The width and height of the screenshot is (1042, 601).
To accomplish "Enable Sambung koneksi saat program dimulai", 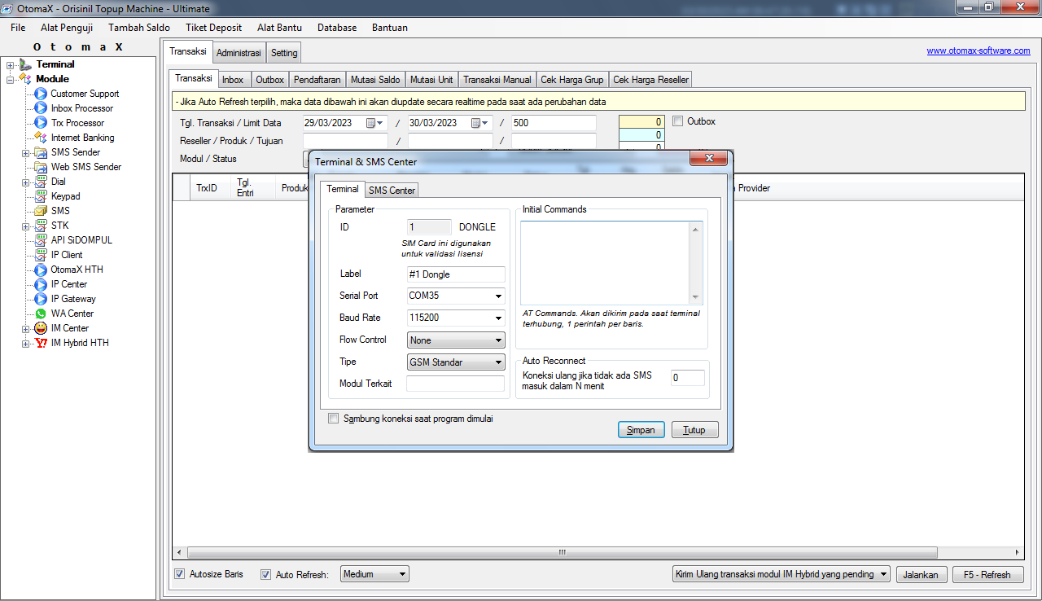I will [333, 419].
